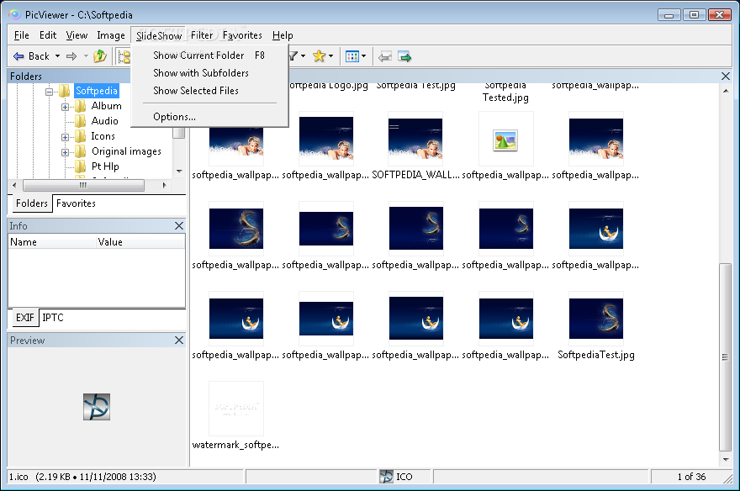Collapse the Softpedia folder node
This screenshot has width=740, height=491.
pos(49,92)
